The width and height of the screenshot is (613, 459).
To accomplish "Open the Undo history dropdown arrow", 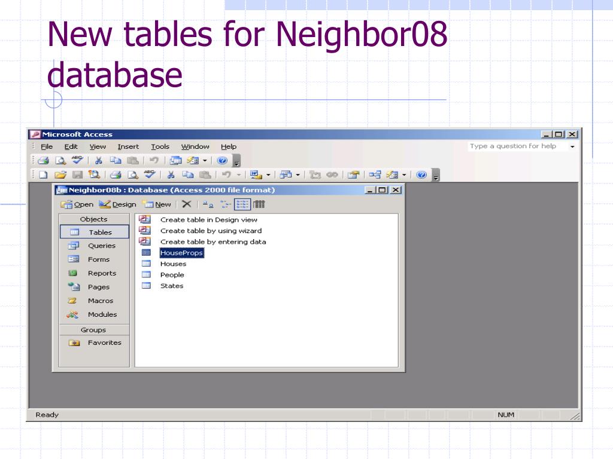I will [x=238, y=175].
